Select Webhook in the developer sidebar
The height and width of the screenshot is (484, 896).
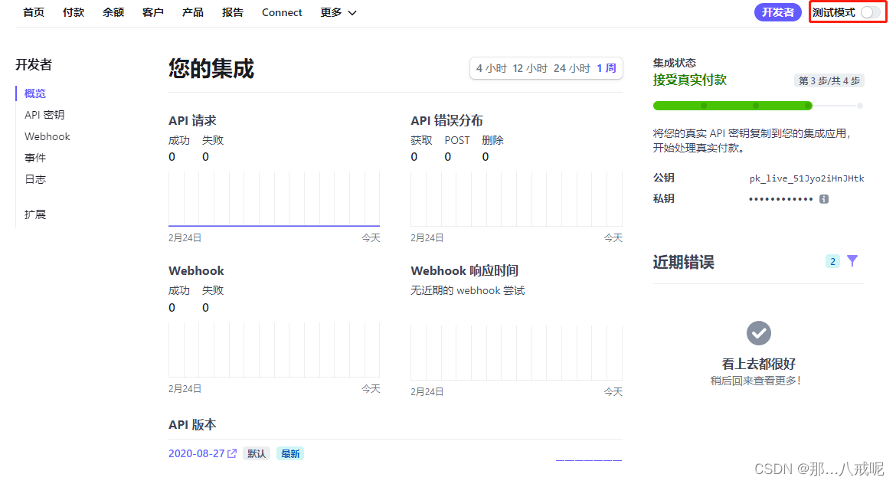pyautogui.click(x=47, y=136)
